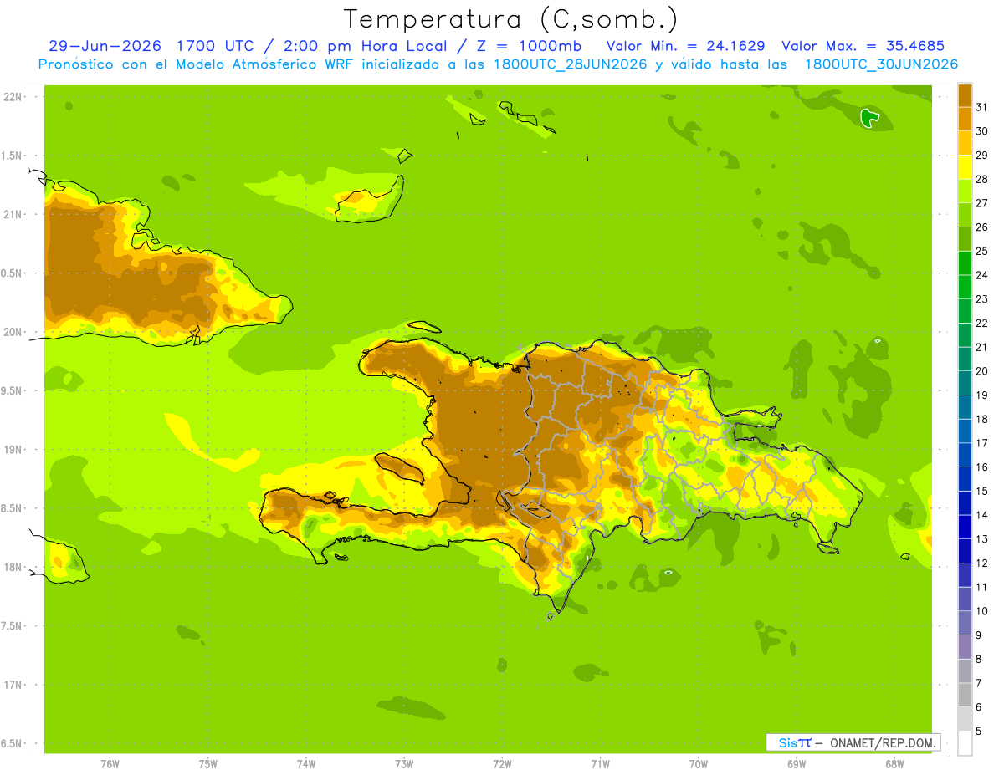Pick the blue legend swatch between 16 and 17
Screen dimensions: 1004x775
click(x=965, y=455)
